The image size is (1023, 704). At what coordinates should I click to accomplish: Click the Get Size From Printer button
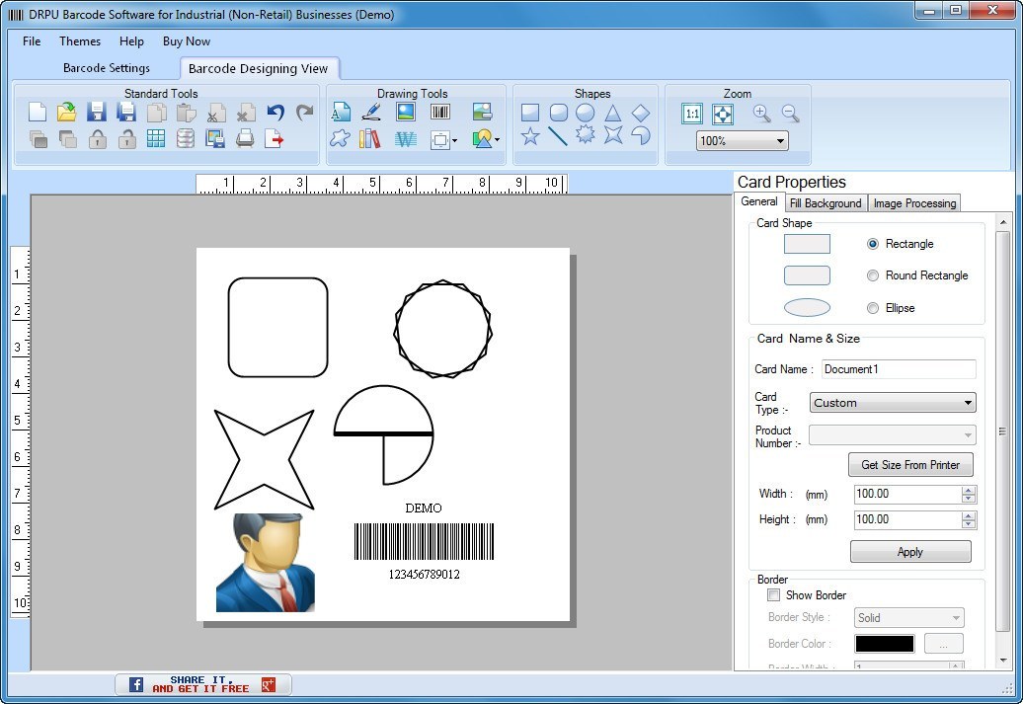pyautogui.click(x=909, y=464)
